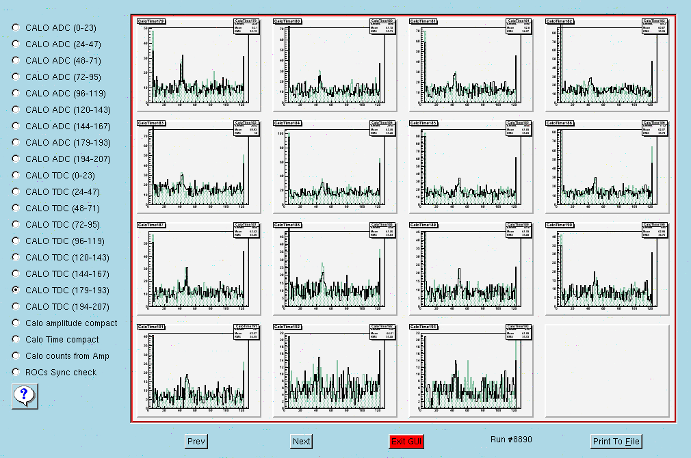Click the CaloTime180 histogram plot
Image resolution: width=691 pixels, height=458 pixels.
(x=335, y=65)
